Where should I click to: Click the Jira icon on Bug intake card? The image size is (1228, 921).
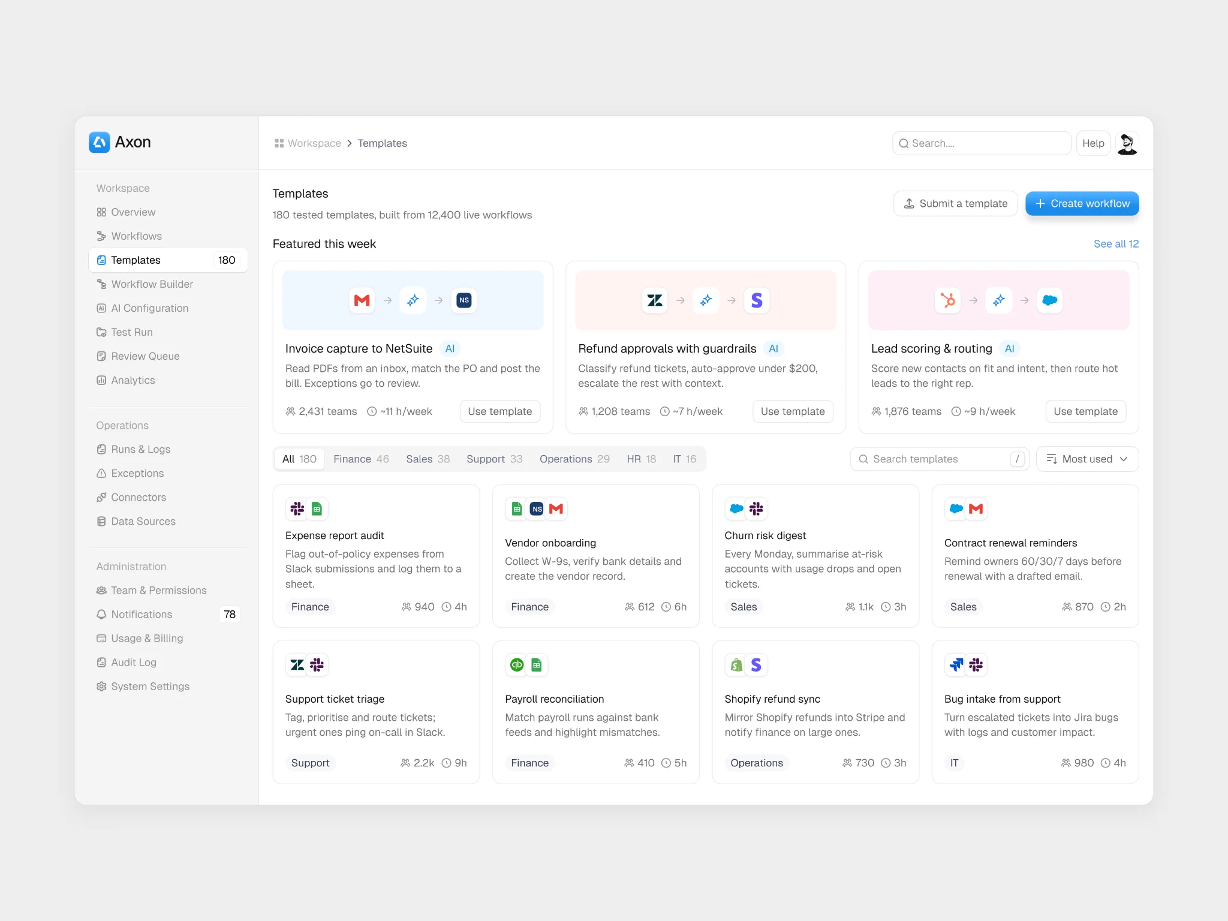tap(956, 665)
